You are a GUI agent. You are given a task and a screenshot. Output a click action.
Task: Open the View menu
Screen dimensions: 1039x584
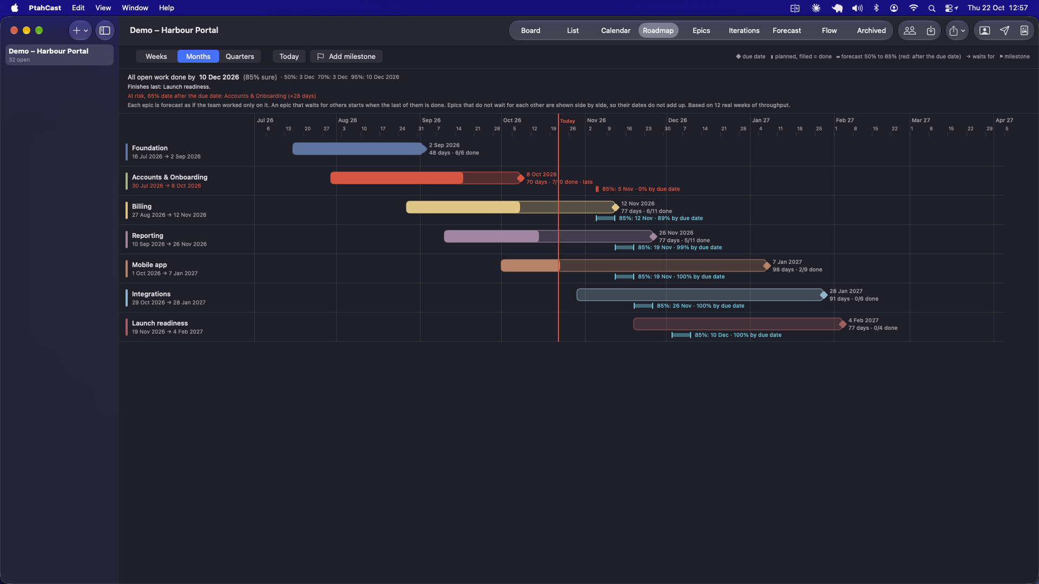[103, 8]
